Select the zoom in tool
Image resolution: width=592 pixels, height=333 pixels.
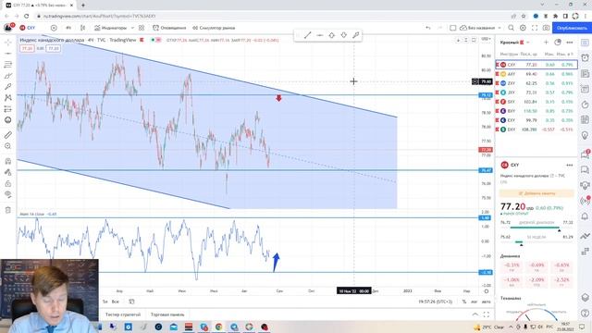point(8,146)
